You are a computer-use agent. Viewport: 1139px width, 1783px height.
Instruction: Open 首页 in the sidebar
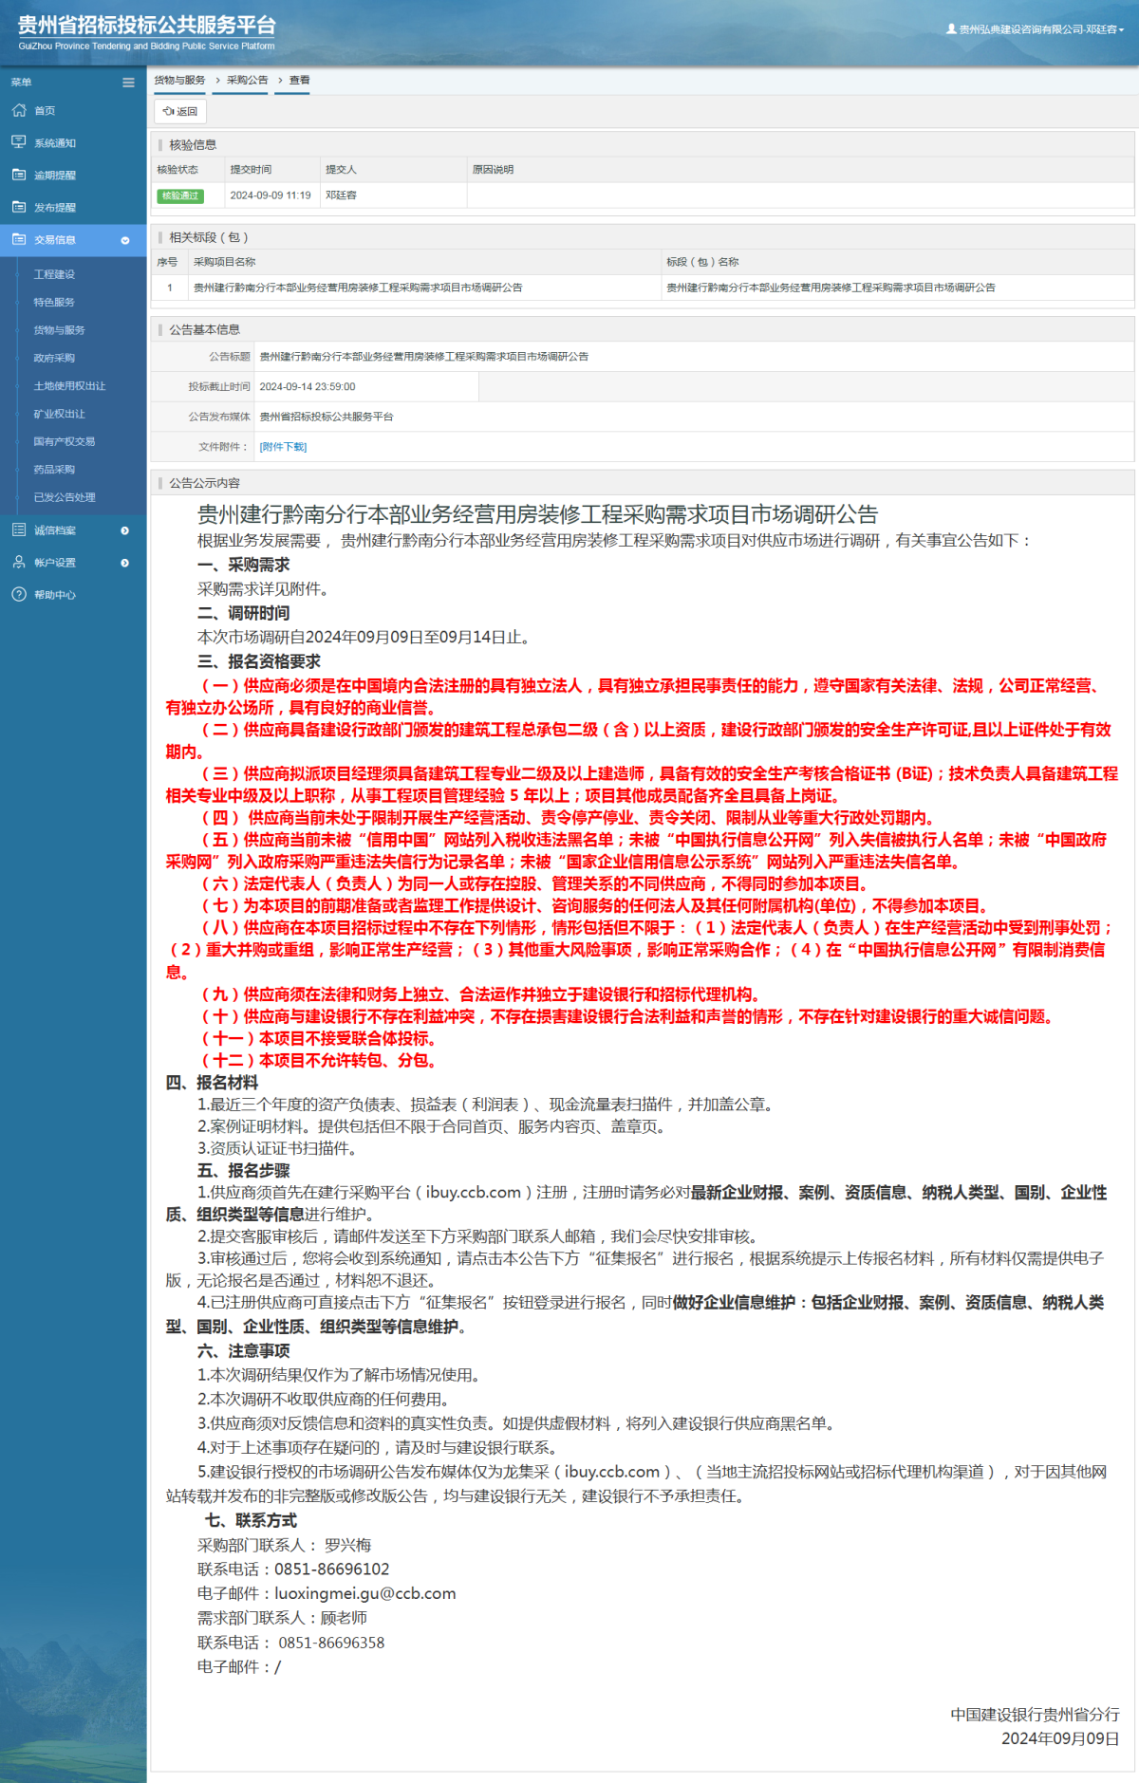45,111
